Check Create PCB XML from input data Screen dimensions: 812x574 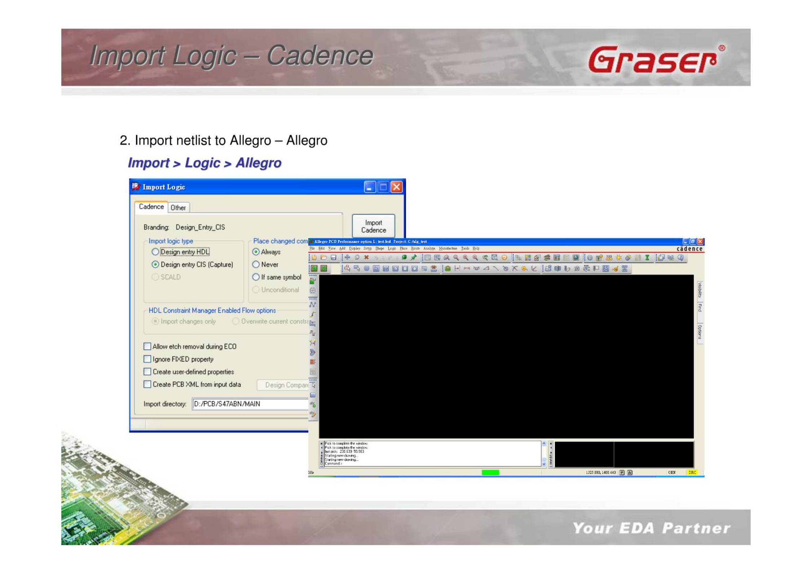click(147, 384)
